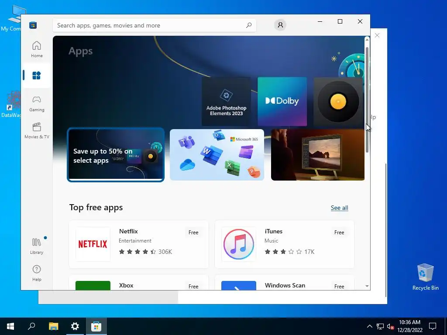Open the notification center icon
This screenshot has height=335, width=447.
(433, 326)
